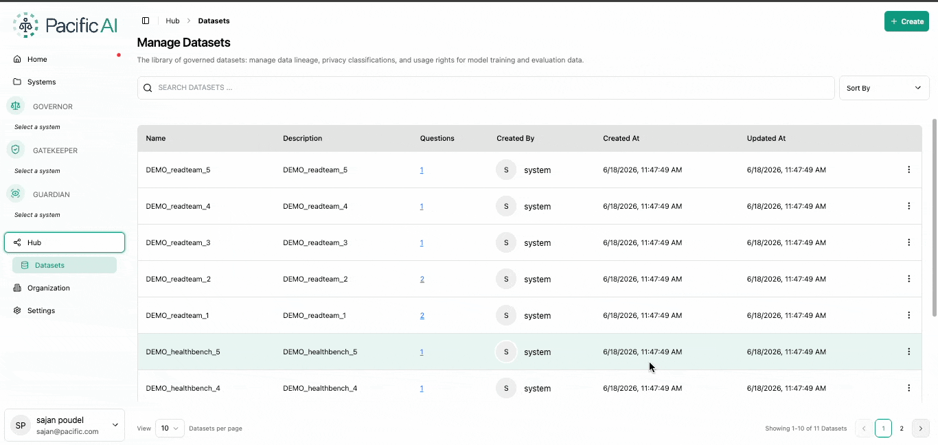This screenshot has width=938, height=445.
Task: Open questions link for DEMO_readteam_5
Action: coord(422,170)
